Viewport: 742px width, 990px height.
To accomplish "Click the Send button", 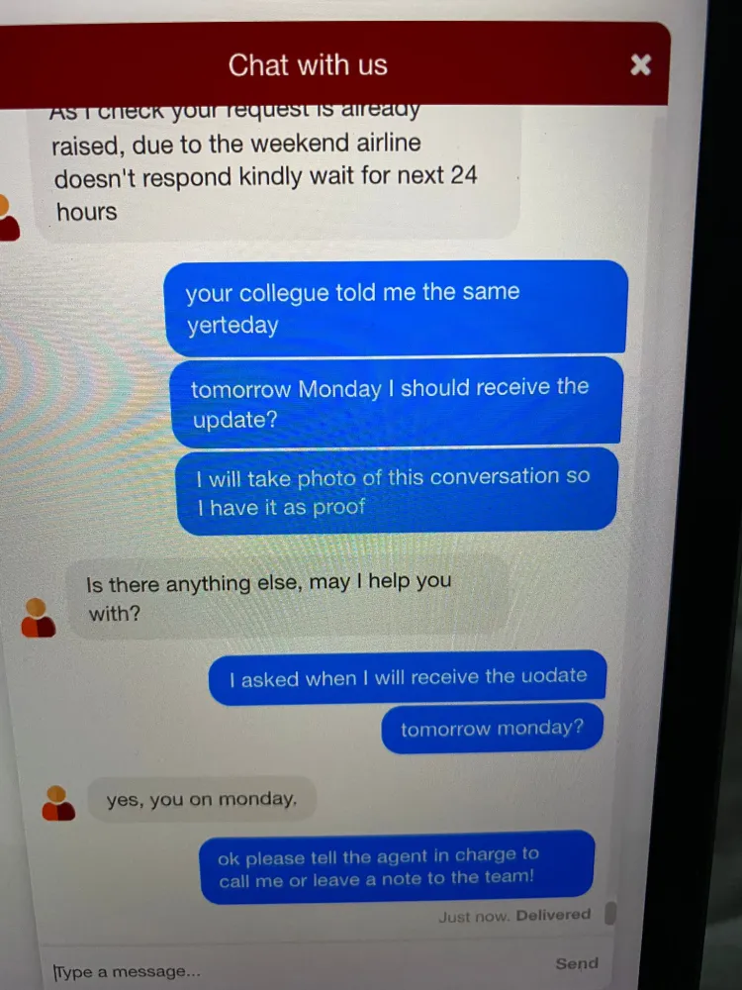I will click(577, 963).
